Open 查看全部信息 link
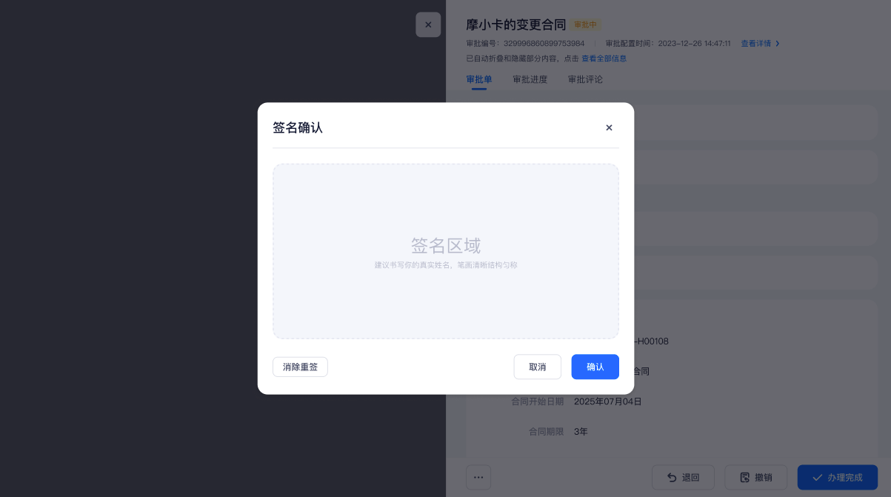The image size is (891, 497). (604, 59)
